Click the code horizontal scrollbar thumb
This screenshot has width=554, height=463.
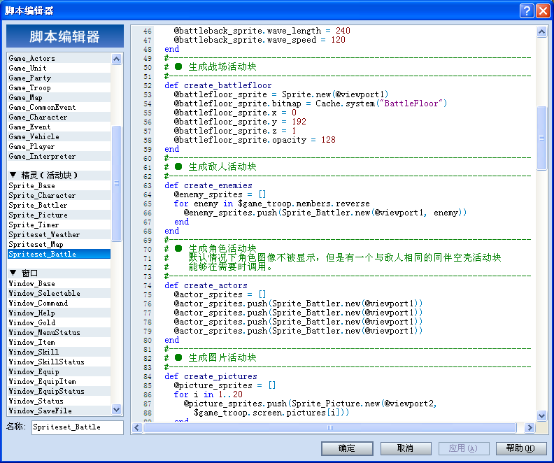coord(330,428)
